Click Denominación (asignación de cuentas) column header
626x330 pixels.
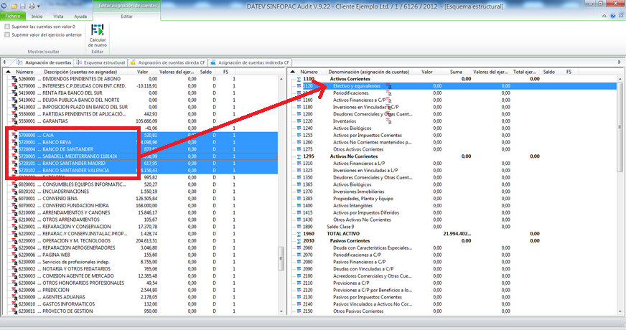point(369,72)
